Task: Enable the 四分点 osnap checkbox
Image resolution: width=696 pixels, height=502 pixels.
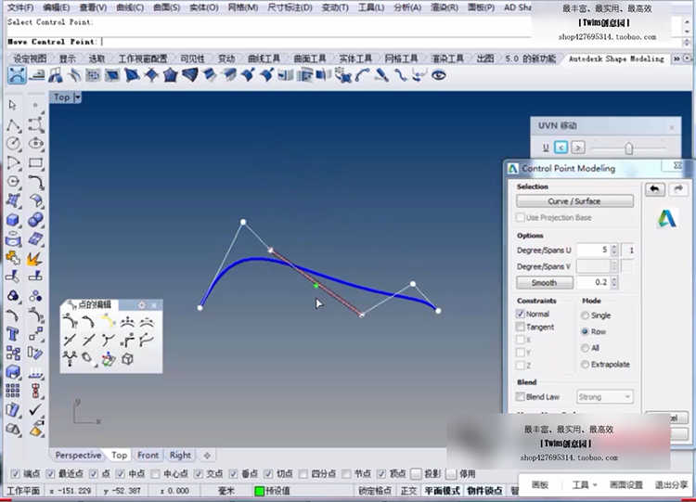Action: point(303,474)
